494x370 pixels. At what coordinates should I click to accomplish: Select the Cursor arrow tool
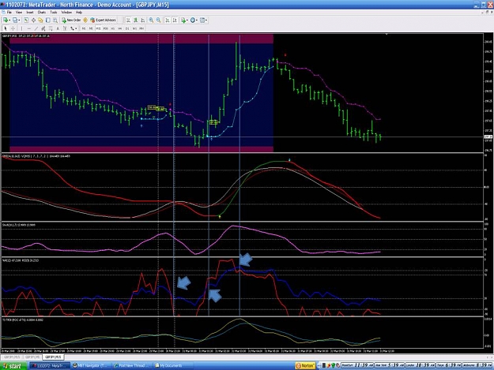6,28
